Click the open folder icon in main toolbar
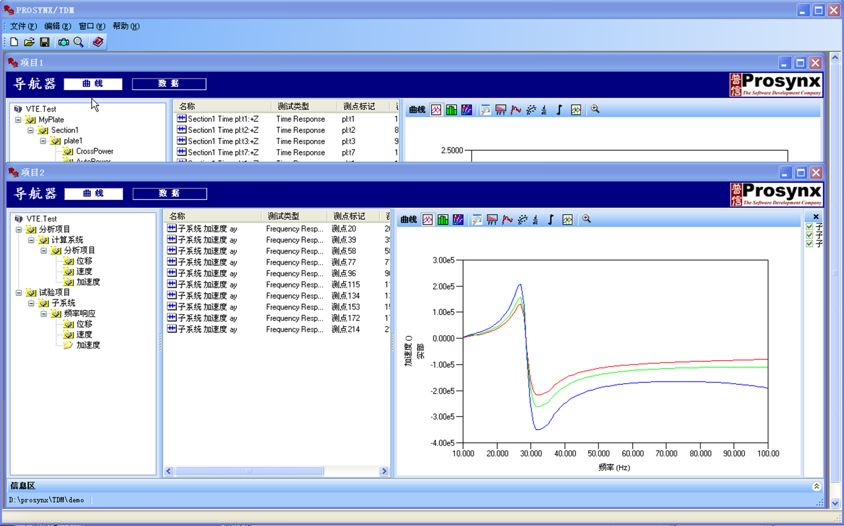844x526 pixels. tap(29, 42)
